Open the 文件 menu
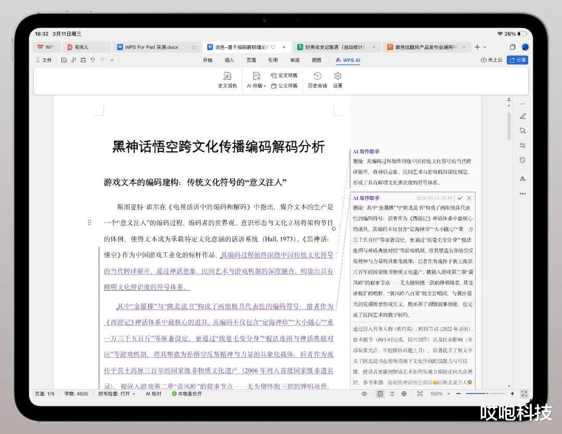This screenshot has width=562, height=434. pyautogui.click(x=44, y=60)
